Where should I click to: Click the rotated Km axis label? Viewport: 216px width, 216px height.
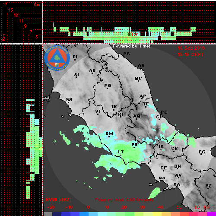tap(3, 37)
